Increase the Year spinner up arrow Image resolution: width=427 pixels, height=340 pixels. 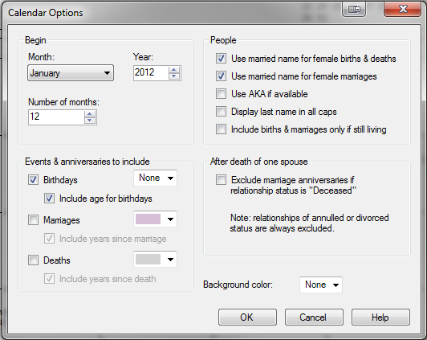click(174, 70)
